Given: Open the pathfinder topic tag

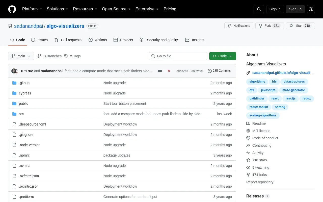Looking at the screenshot, I should (x=257, y=98).
